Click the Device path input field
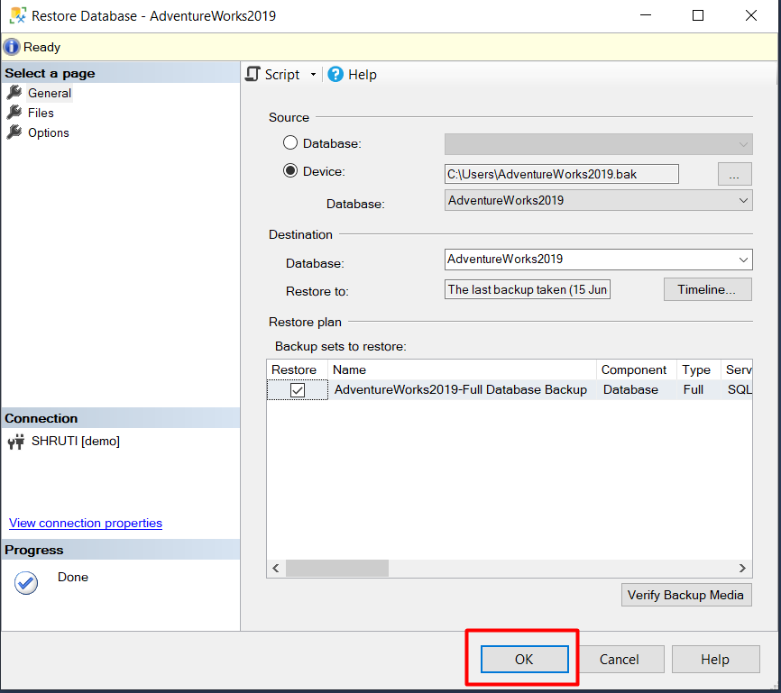Screen dimensions: 781x693 [561, 174]
